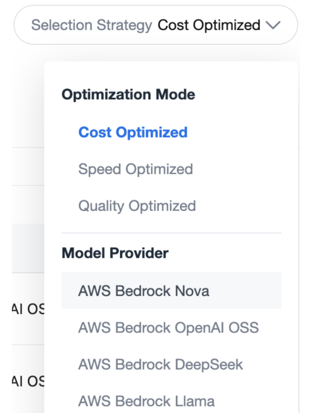The height and width of the screenshot is (413, 309).
Task: Select AWS Bedrock Nova provider
Action: click(x=144, y=291)
